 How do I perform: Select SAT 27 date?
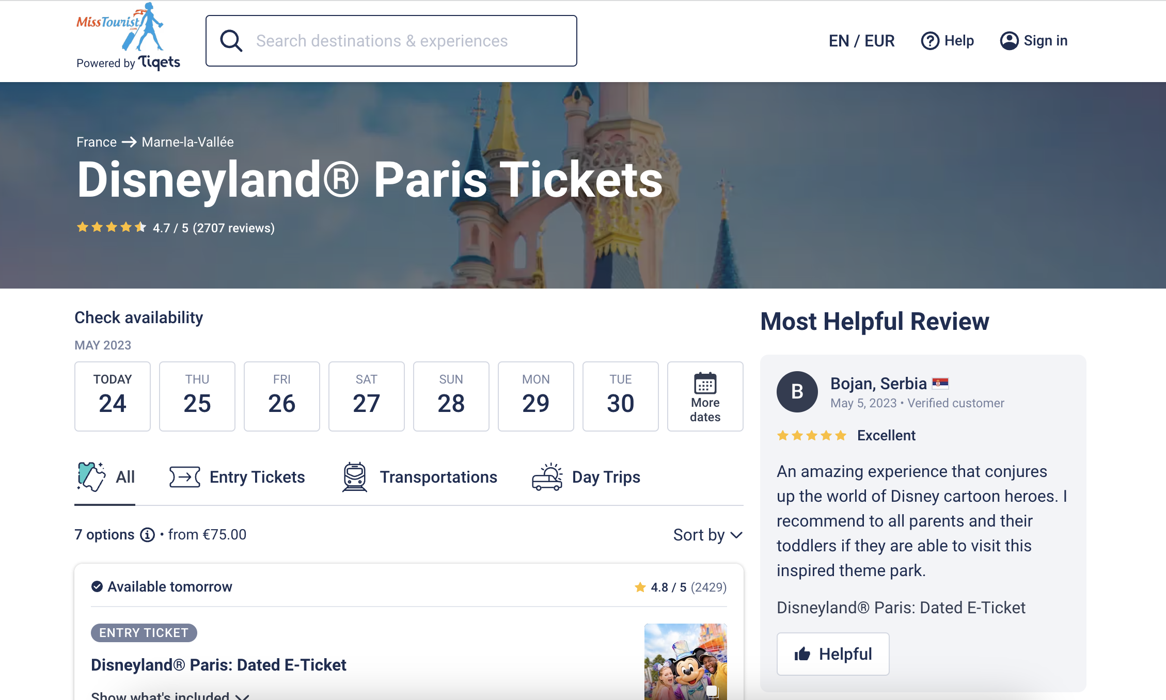[x=367, y=396]
